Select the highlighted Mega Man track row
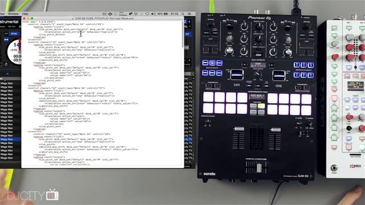The width and height of the screenshot is (365, 205). point(10,139)
